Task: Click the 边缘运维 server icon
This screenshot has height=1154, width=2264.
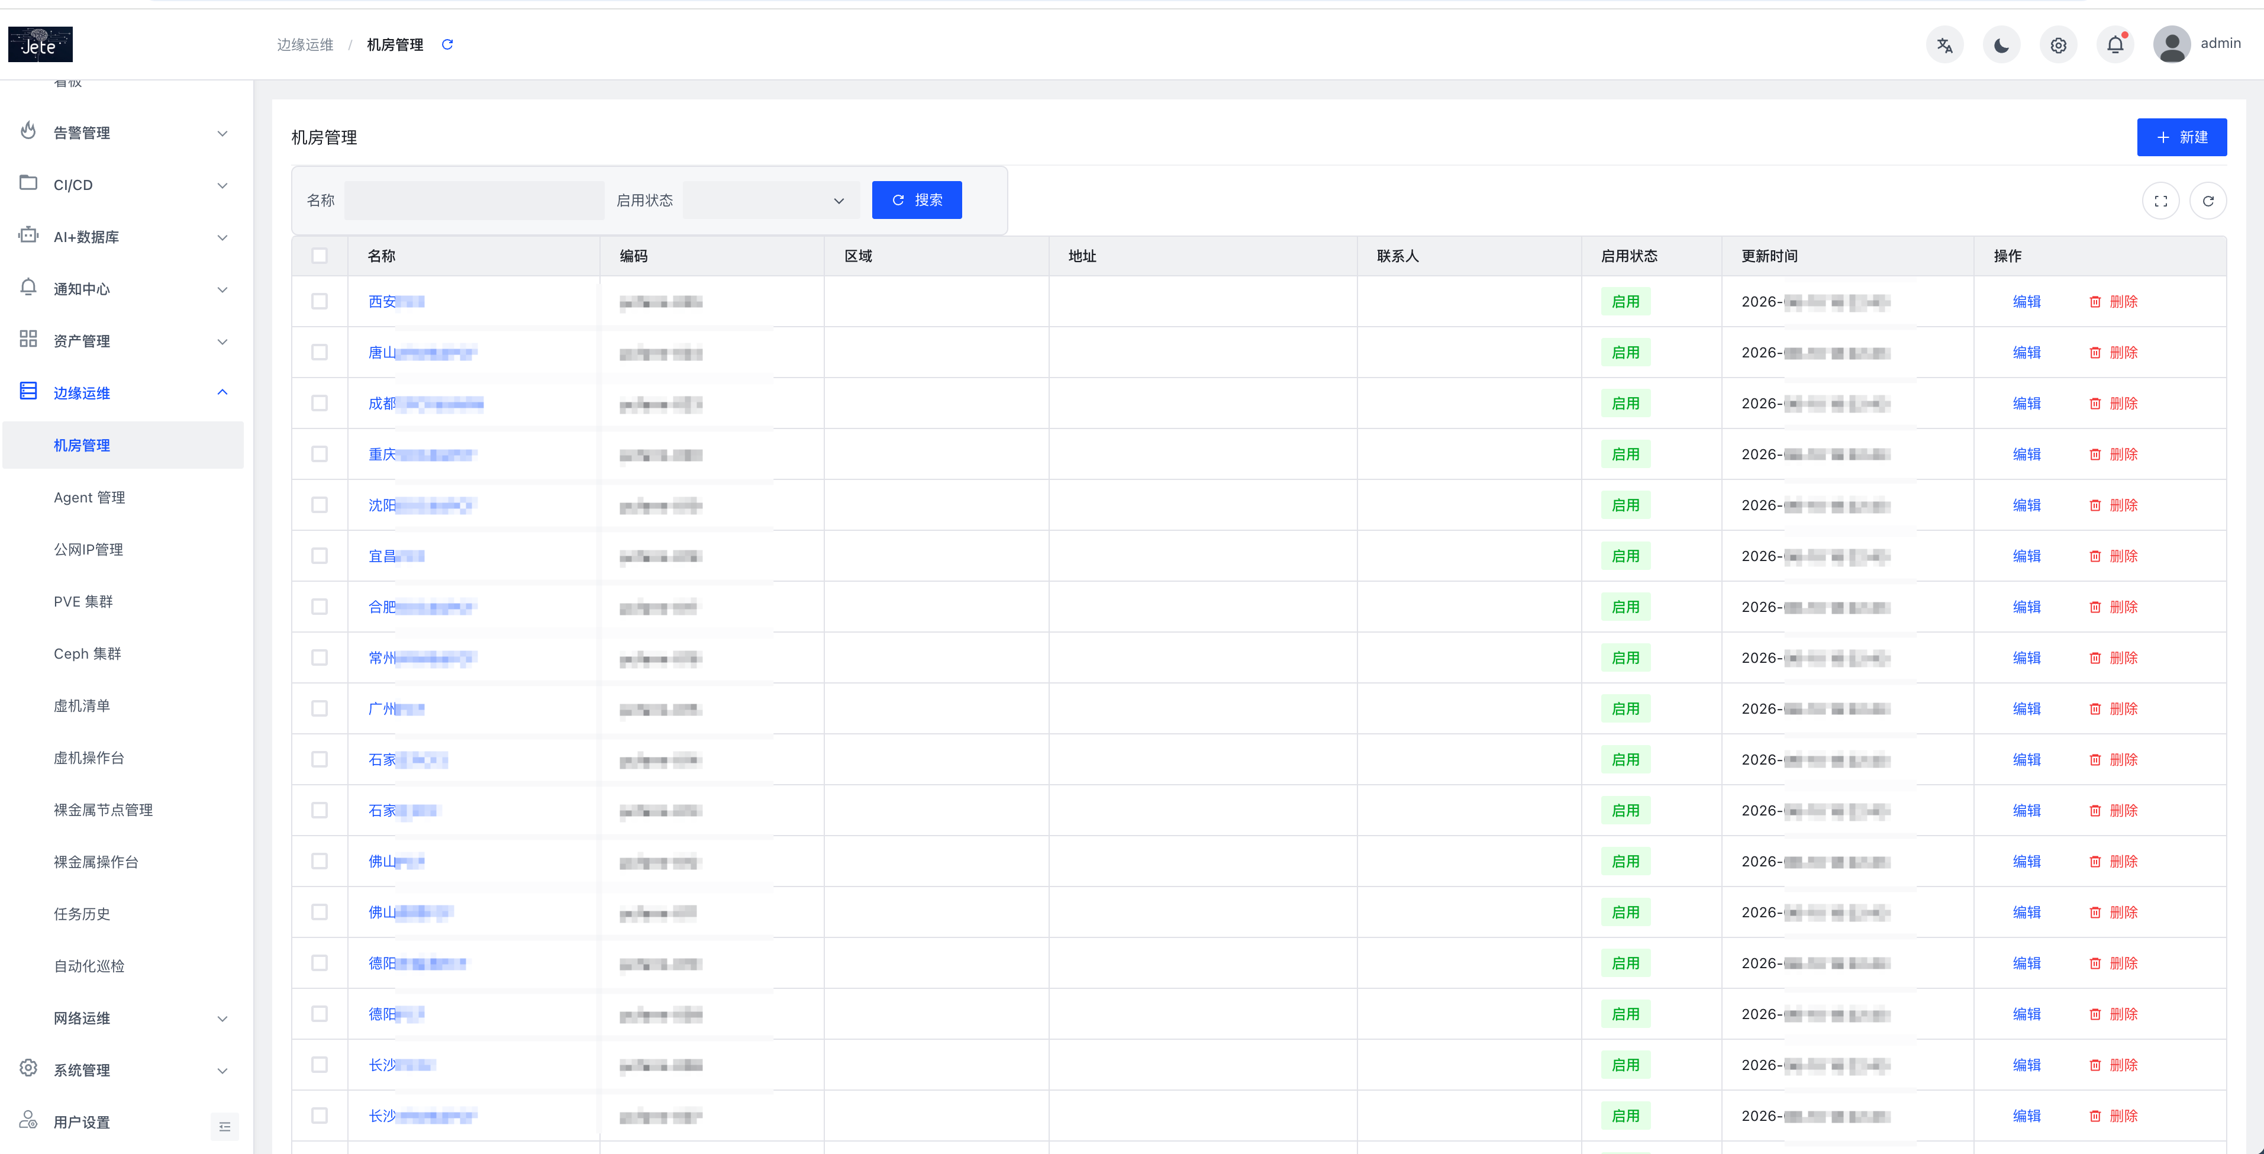Action: (x=28, y=391)
